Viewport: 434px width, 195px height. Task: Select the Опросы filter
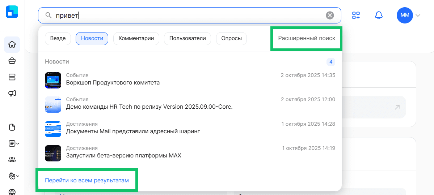point(231,38)
